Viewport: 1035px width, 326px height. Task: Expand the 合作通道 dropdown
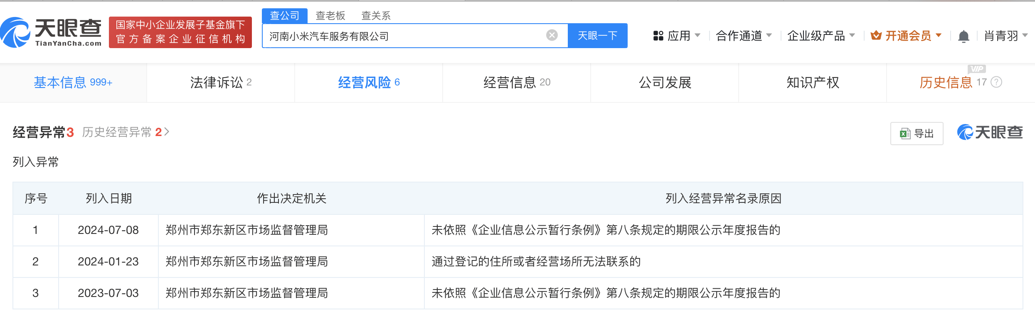point(769,36)
